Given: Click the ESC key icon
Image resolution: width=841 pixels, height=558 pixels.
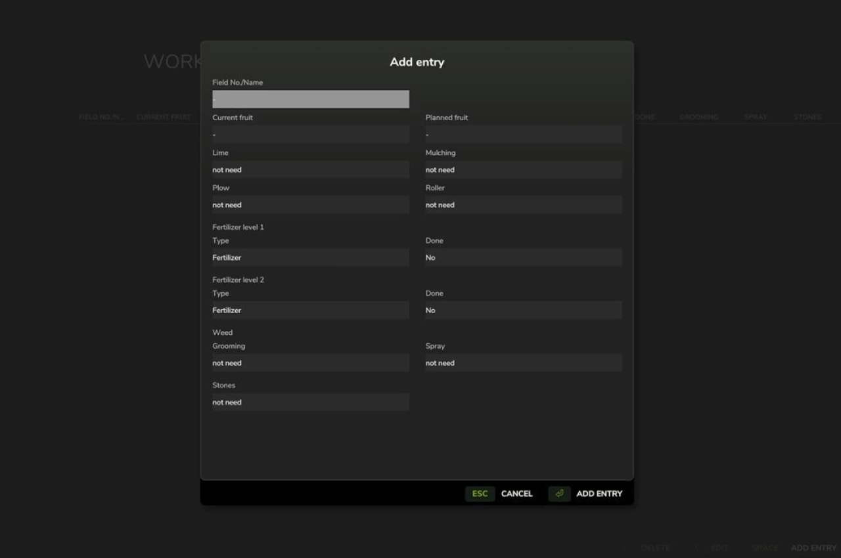Looking at the screenshot, I should (x=480, y=494).
